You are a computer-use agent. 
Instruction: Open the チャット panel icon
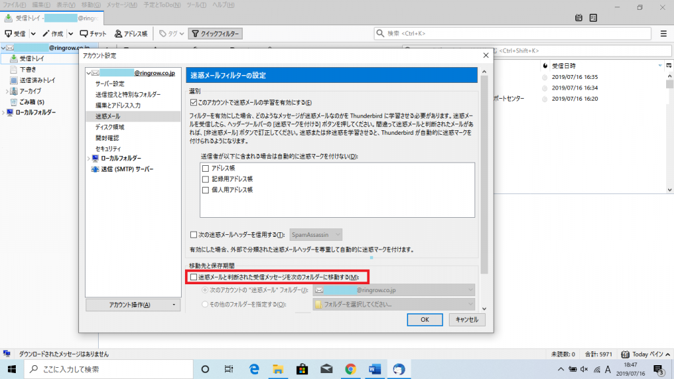[x=93, y=33]
